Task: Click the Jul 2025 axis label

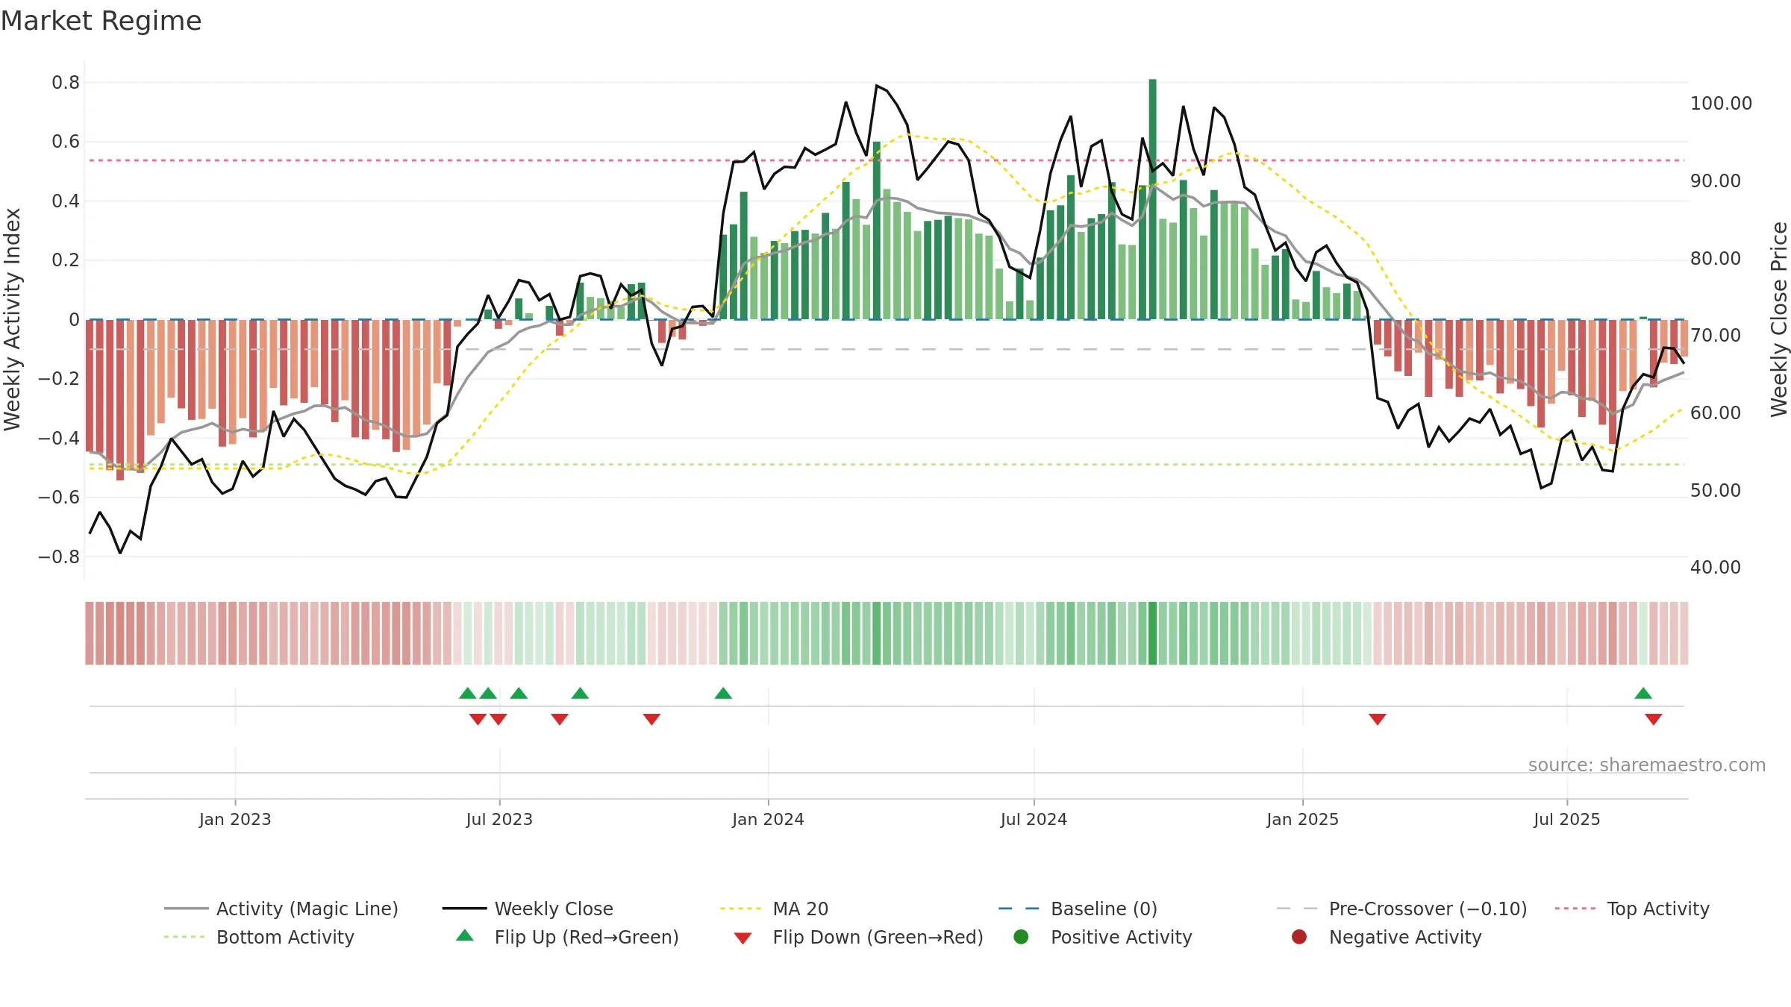Action: pyautogui.click(x=1567, y=819)
